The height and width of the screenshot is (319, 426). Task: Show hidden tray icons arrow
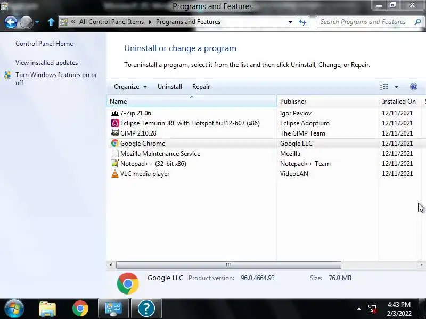[359, 309]
